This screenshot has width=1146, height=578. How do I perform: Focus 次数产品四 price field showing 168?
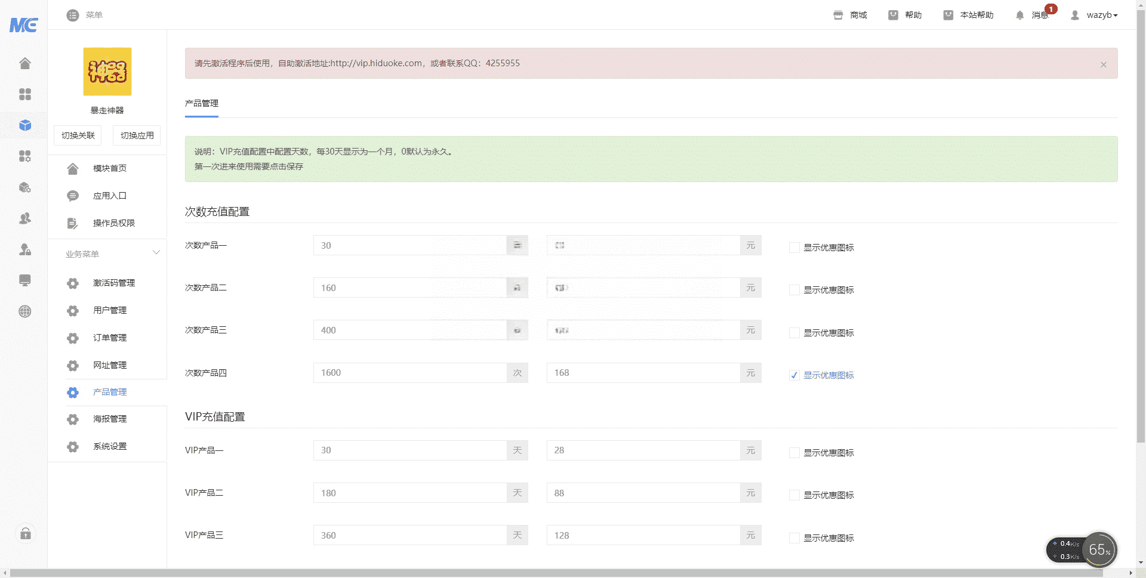coord(643,373)
